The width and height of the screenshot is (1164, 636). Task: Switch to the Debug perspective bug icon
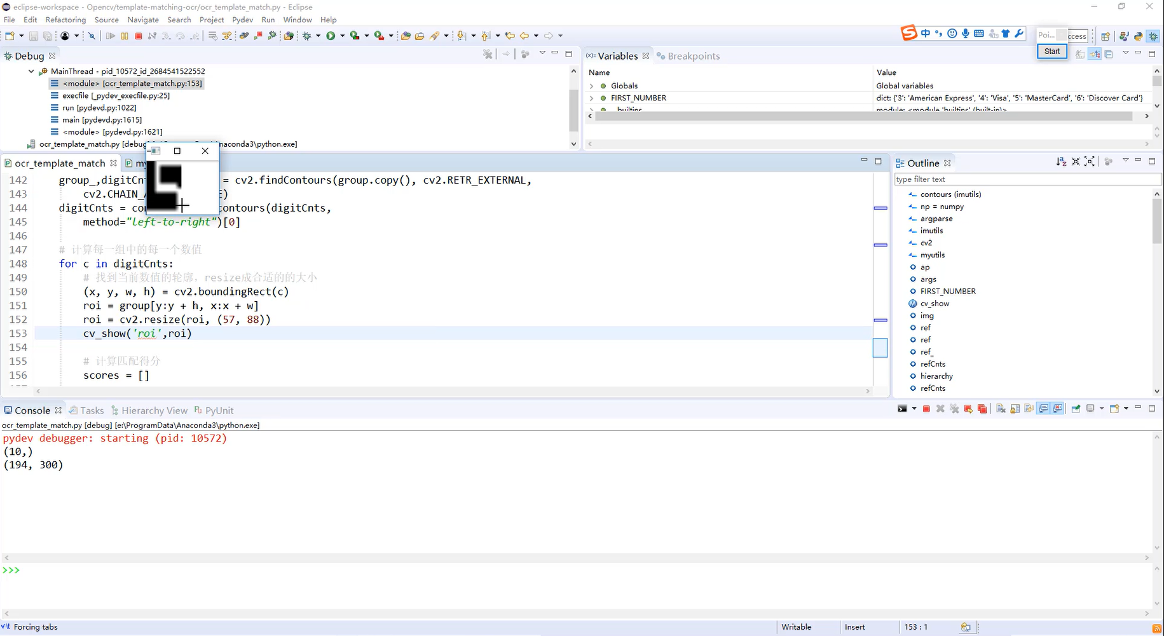(x=1153, y=36)
